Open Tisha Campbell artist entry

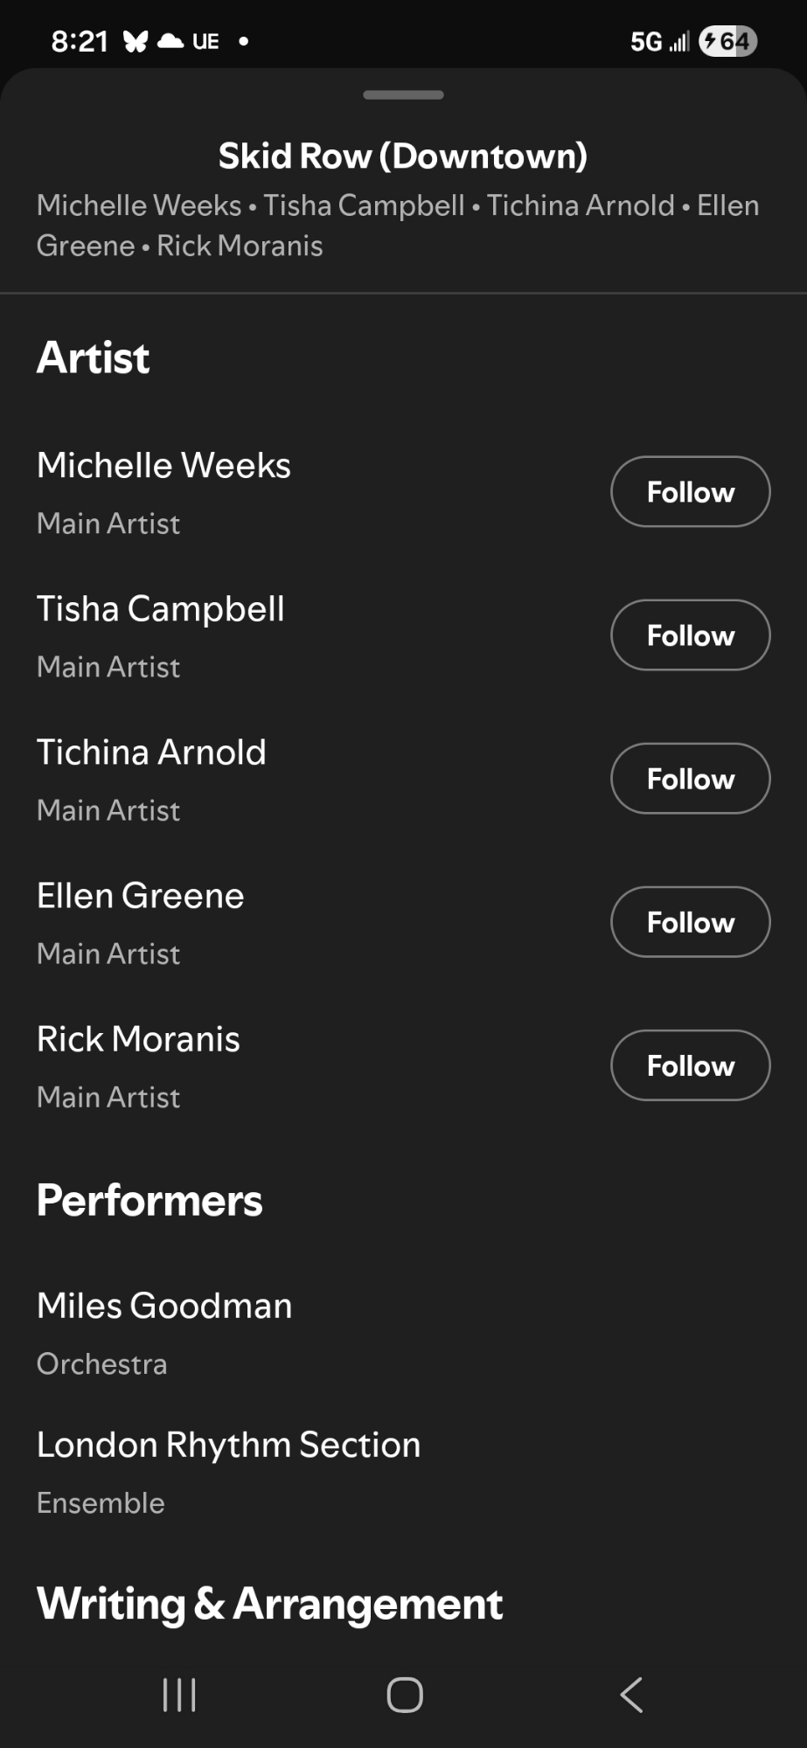[161, 609]
